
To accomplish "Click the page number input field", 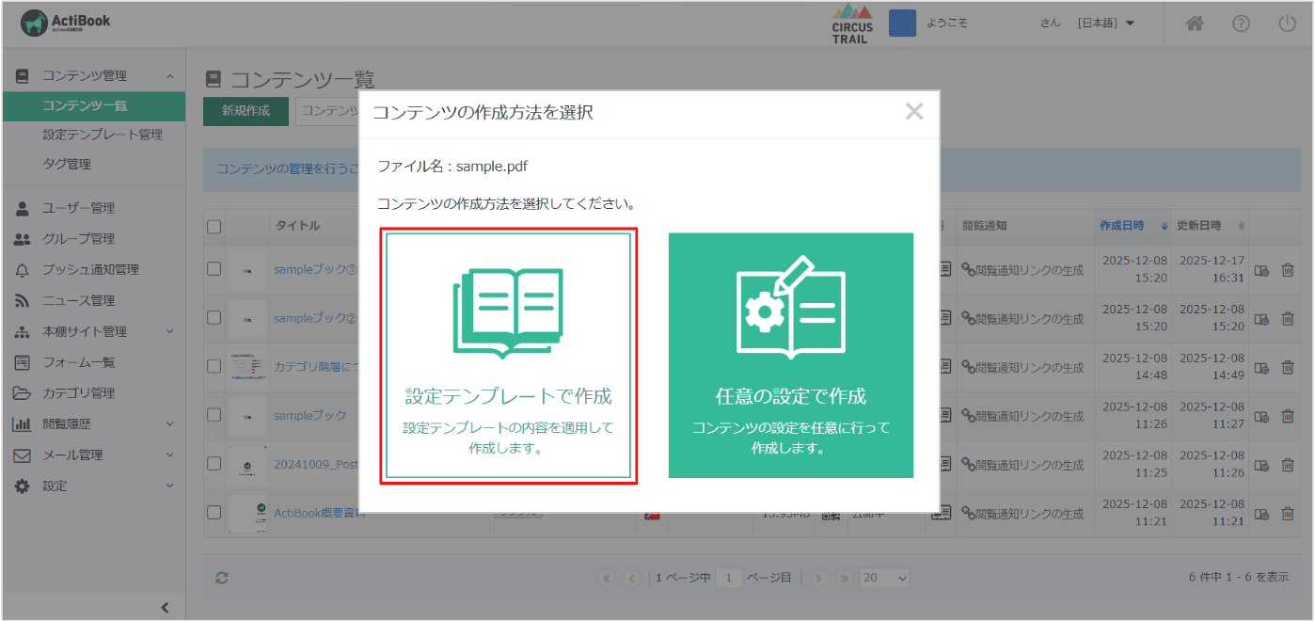I will click(x=728, y=578).
